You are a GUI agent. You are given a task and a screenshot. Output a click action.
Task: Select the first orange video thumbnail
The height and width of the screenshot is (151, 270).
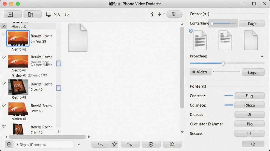pyautogui.click(x=18, y=38)
